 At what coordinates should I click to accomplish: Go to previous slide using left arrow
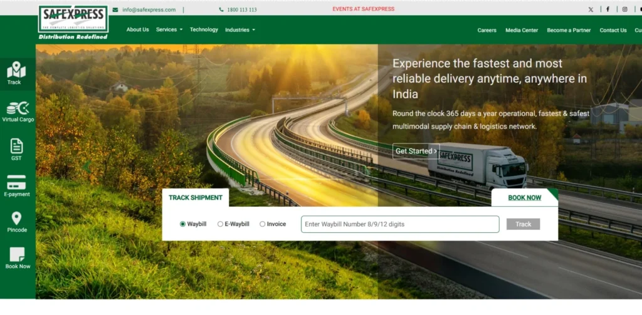pos(87,167)
